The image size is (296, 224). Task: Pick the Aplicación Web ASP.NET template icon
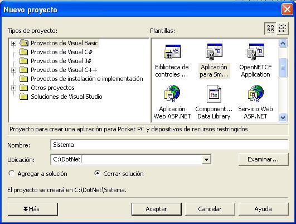pyautogui.click(x=172, y=94)
